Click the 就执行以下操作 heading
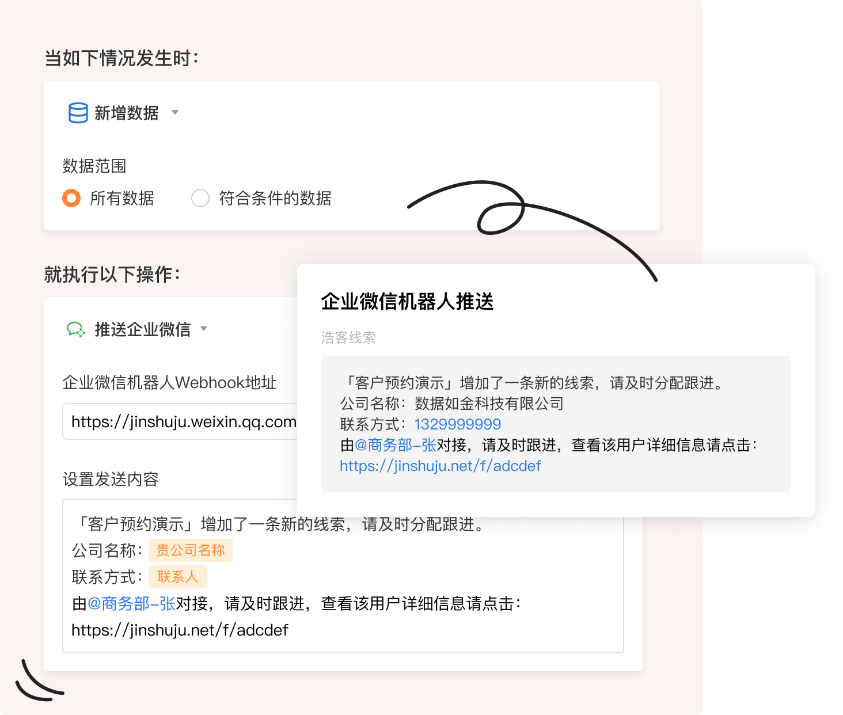This screenshot has height=715, width=843. (112, 275)
